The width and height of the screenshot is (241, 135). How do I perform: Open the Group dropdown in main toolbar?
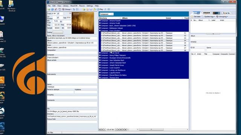tap(67, 9)
